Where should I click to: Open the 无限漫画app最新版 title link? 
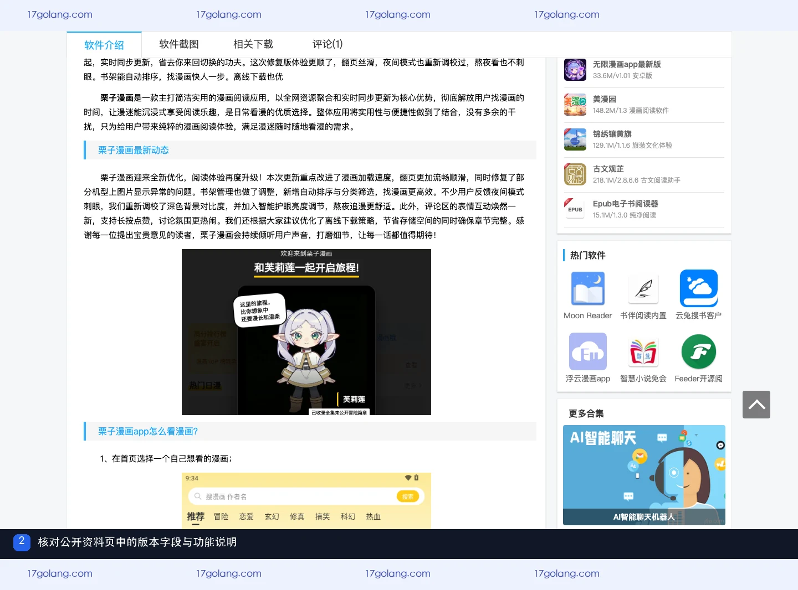point(627,64)
